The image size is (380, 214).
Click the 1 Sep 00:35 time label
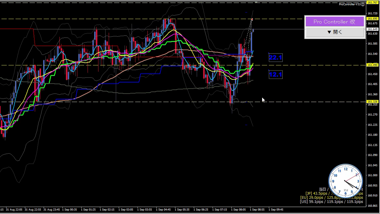pyautogui.click(x=69, y=210)
